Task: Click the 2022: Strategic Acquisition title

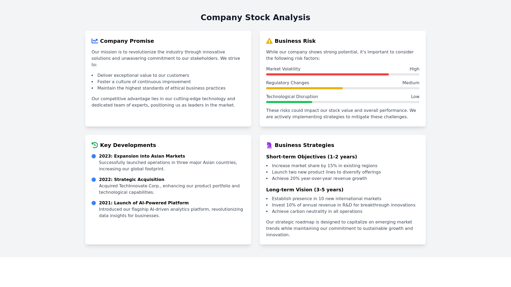Action: point(131,180)
